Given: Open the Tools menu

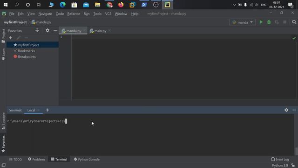Looking at the screenshot, I should 97,14.
